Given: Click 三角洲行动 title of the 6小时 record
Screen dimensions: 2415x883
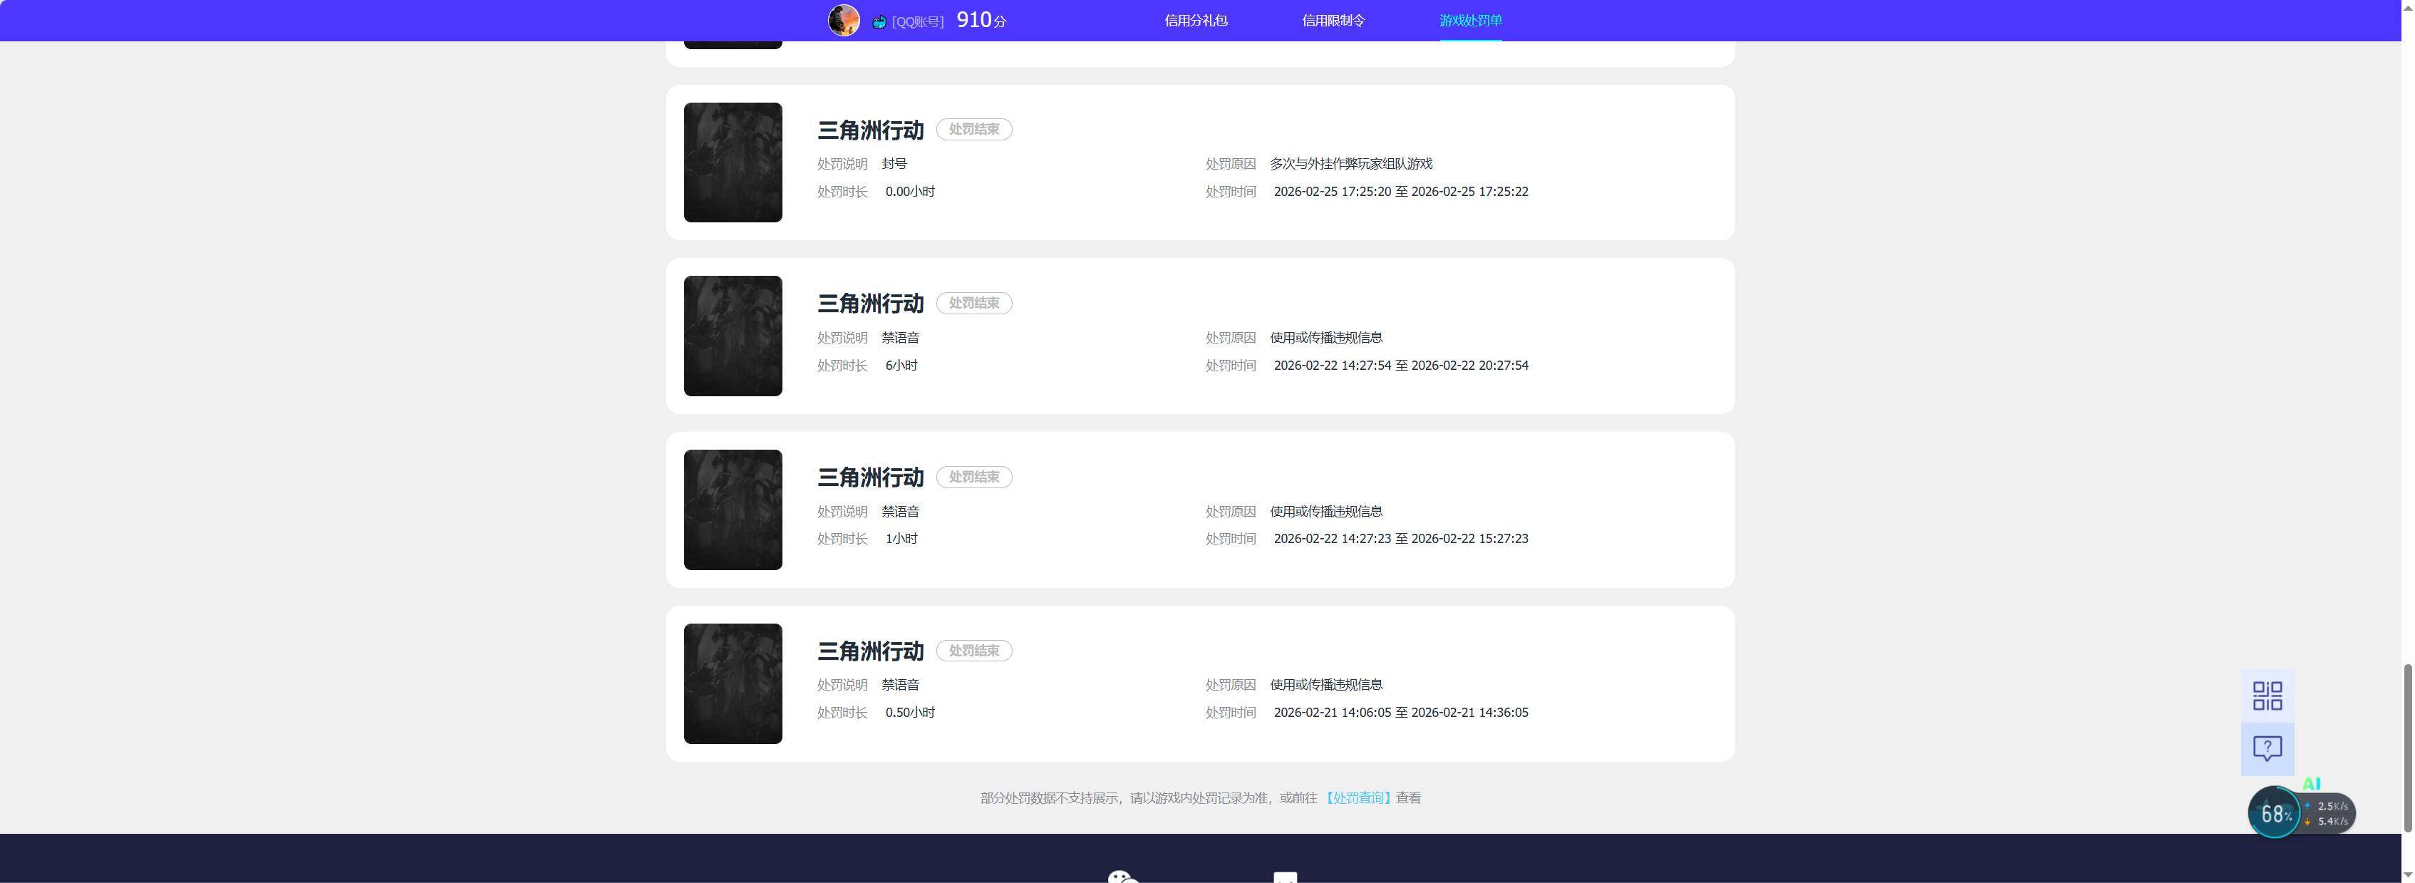Looking at the screenshot, I should [x=870, y=304].
